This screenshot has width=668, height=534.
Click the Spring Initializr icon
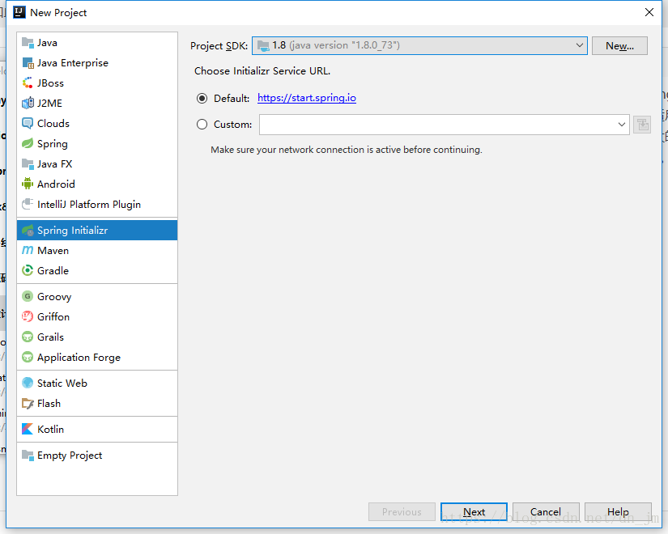click(x=28, y=231)
